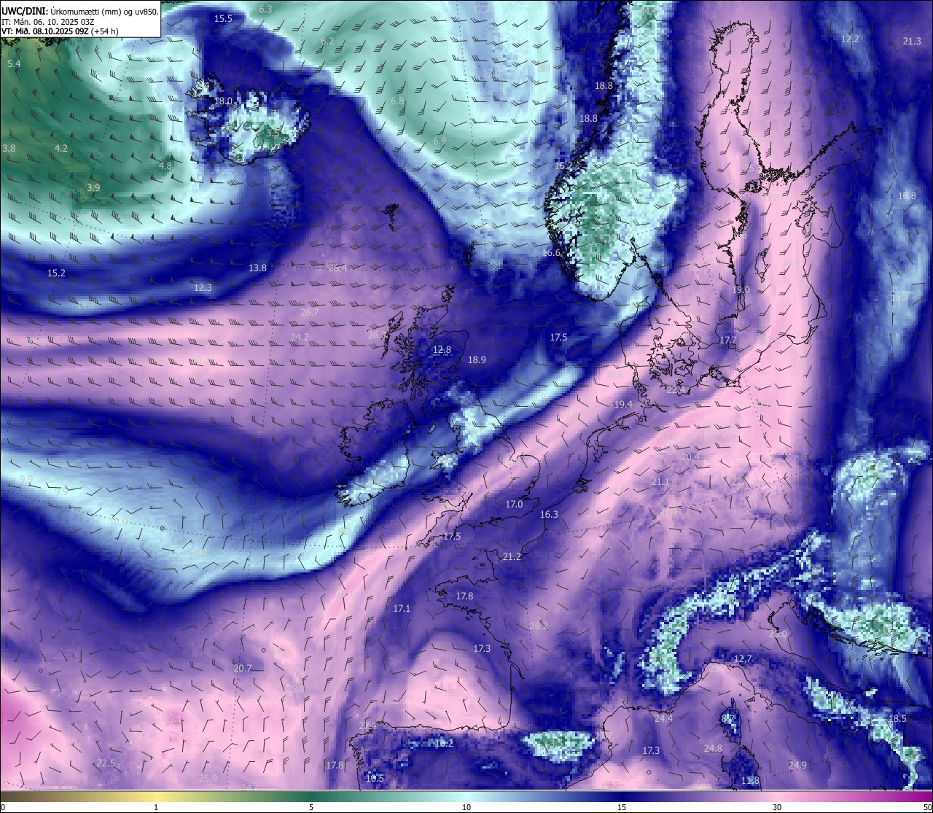Click the 17.7 value near southern Sweden
933x813 pixels.
tap(728, 340)
